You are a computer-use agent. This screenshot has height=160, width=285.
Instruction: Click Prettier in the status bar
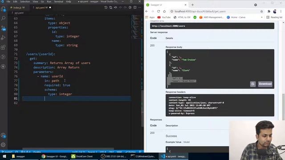point(130,152)
